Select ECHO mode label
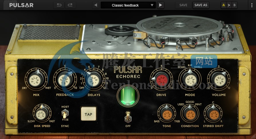The width and height of the screenshot is (256, 139). (182, 67)
